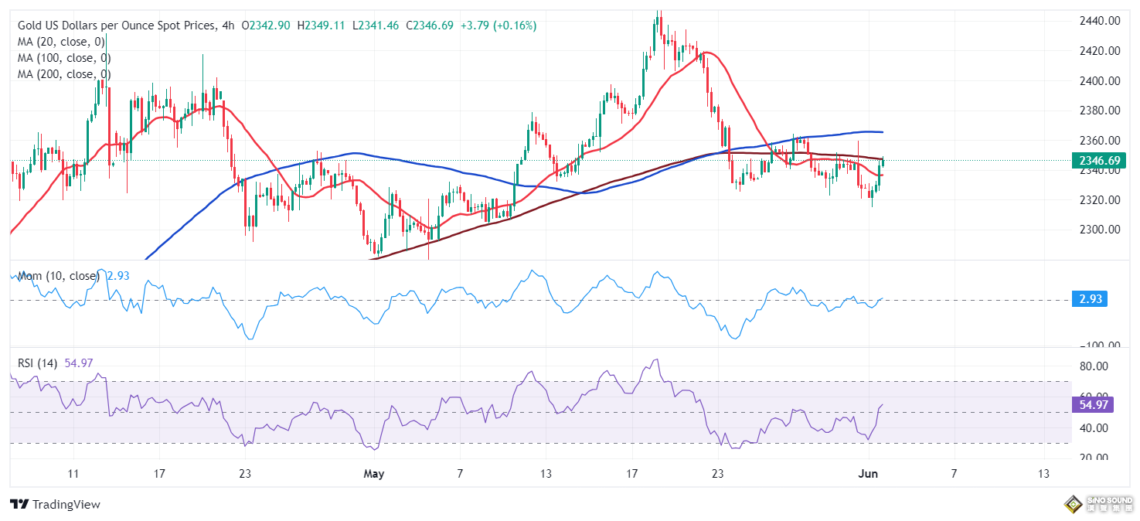Click the Sino Sound watermark logo
Viewport: 1140px width, 521px height.
1097,505
